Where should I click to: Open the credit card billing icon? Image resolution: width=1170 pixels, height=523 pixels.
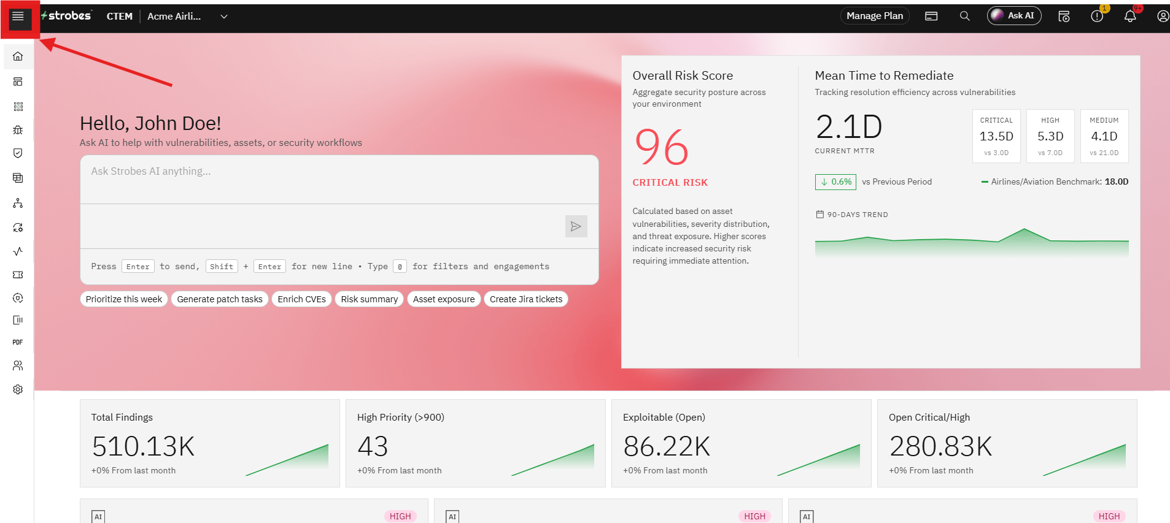[x=931, y=16]
